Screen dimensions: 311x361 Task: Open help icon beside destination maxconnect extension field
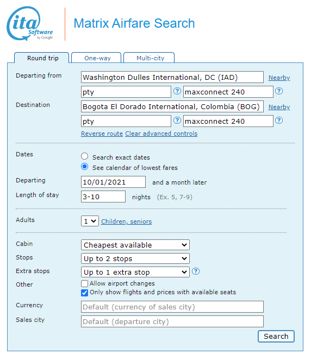[279, 121]
